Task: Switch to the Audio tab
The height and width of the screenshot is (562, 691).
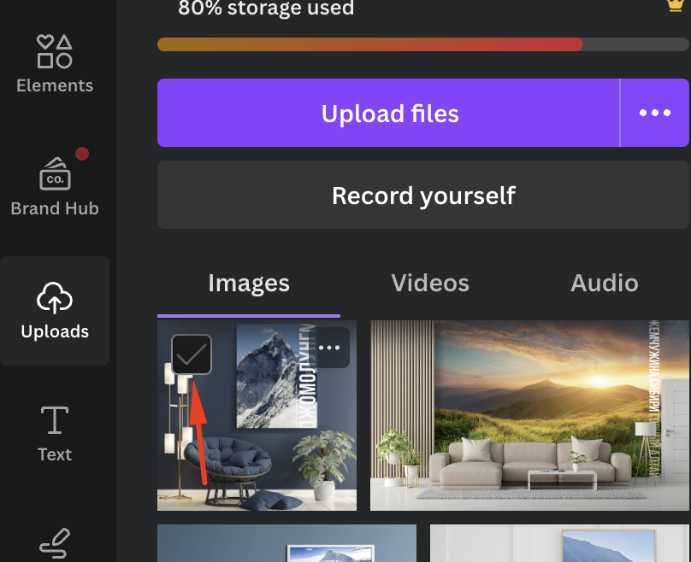Action: click(605, 283)
